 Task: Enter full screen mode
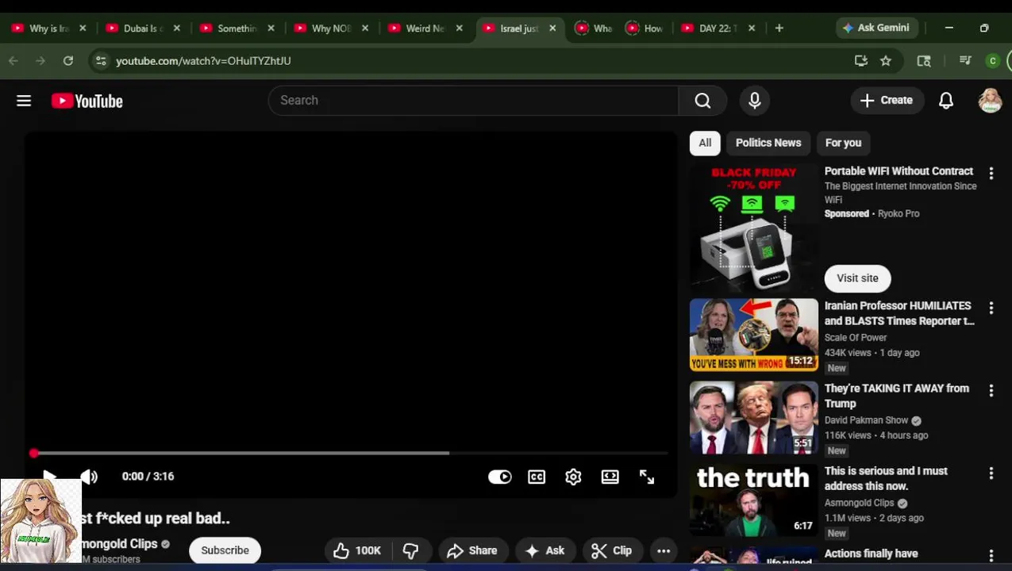tap(647, 477)
